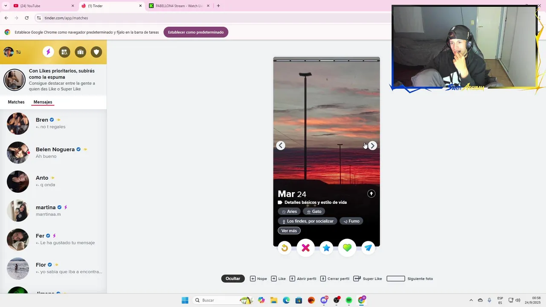Click the blue paper plane send button
The width and height of the screenshot is (546, 307).
[368, 248]
